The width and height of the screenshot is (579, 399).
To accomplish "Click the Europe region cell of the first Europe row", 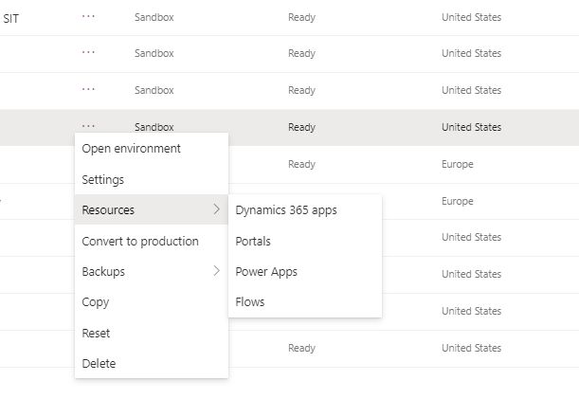I will point(457,164).
